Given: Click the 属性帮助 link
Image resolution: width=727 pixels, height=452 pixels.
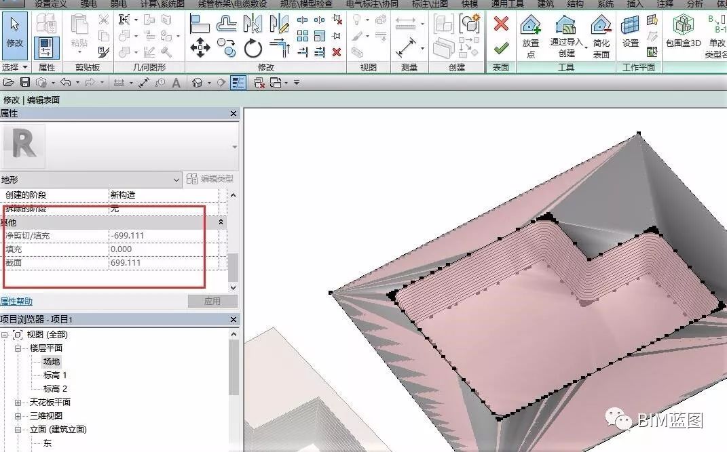Looking at the screenshot, I should coord(16,301).
